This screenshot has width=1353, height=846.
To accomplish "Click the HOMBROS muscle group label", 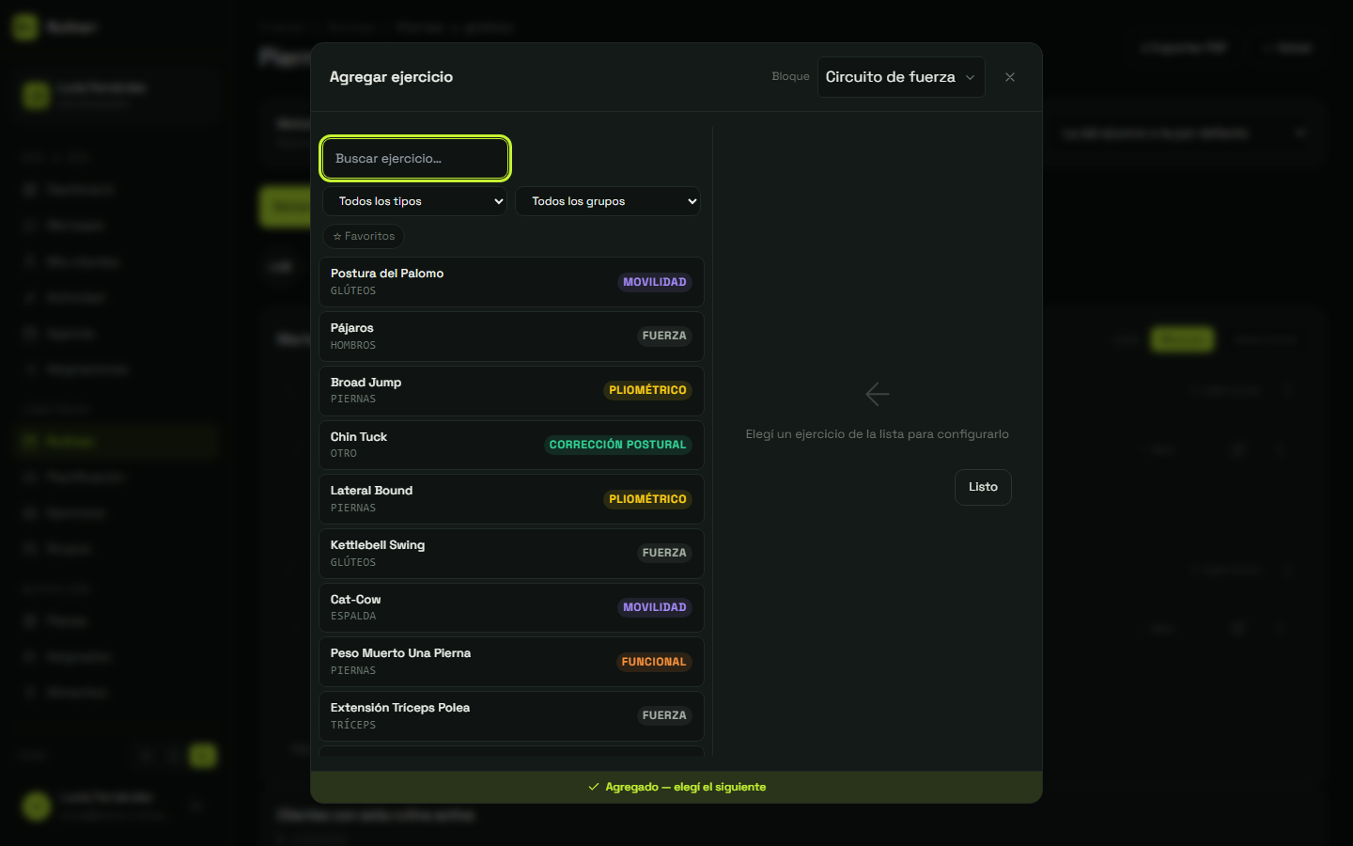I will (x=353, y=345).
